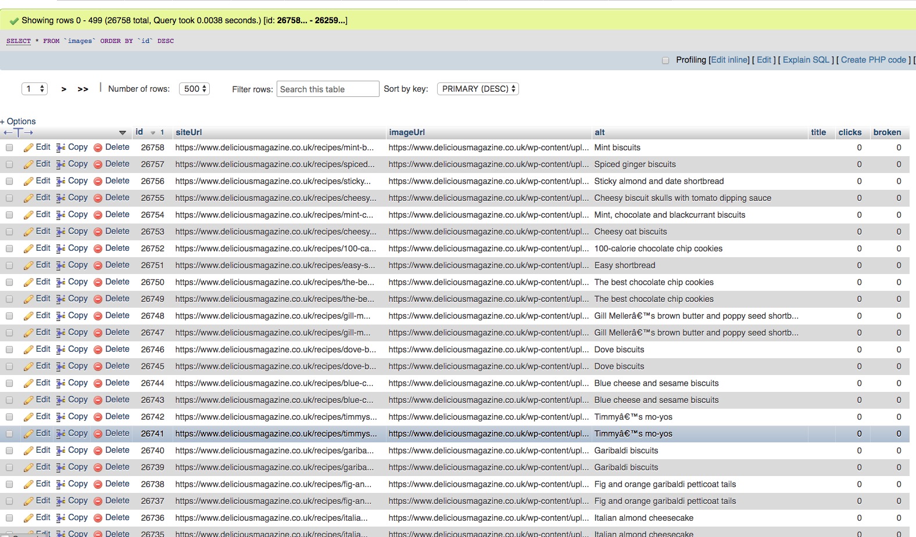This screenshot has width=916, height=537.
Task: Click the Search this table filter field
Action: pos(328,89)
